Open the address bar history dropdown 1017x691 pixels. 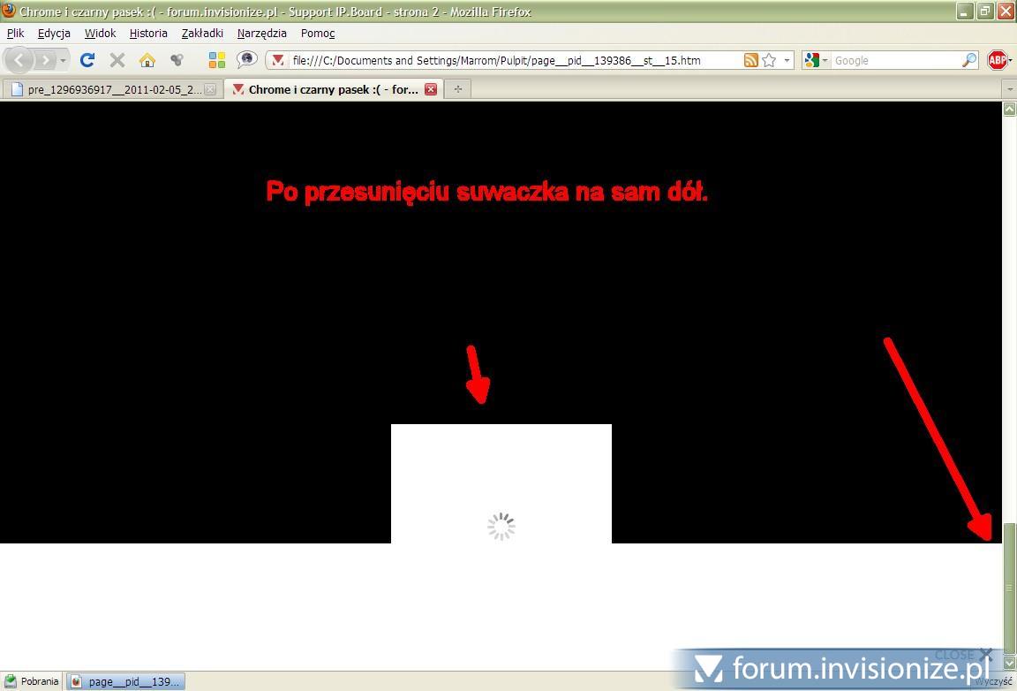(787, 60)
